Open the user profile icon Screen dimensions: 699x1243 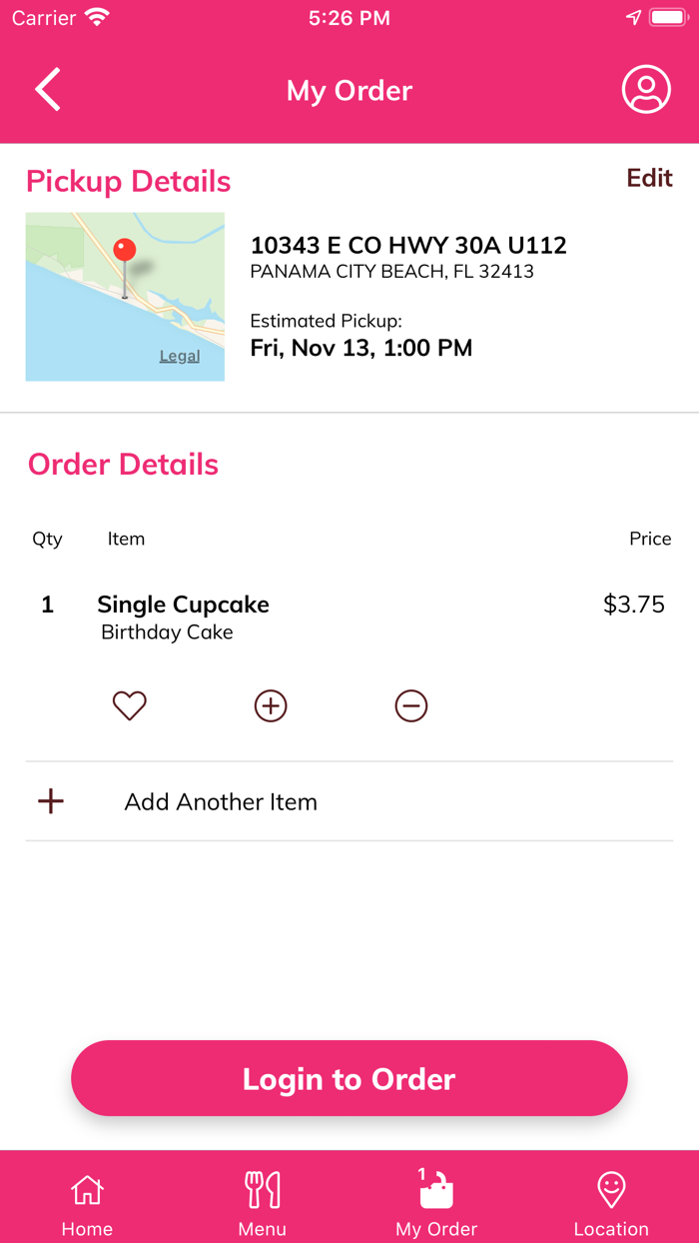(x=646, y=90)
